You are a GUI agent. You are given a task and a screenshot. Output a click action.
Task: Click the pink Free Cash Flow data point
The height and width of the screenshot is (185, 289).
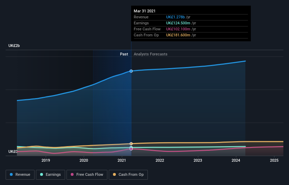[x=131, y=149]
